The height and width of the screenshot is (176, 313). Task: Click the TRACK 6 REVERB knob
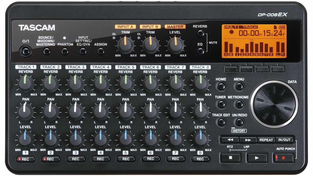[151, 83]
